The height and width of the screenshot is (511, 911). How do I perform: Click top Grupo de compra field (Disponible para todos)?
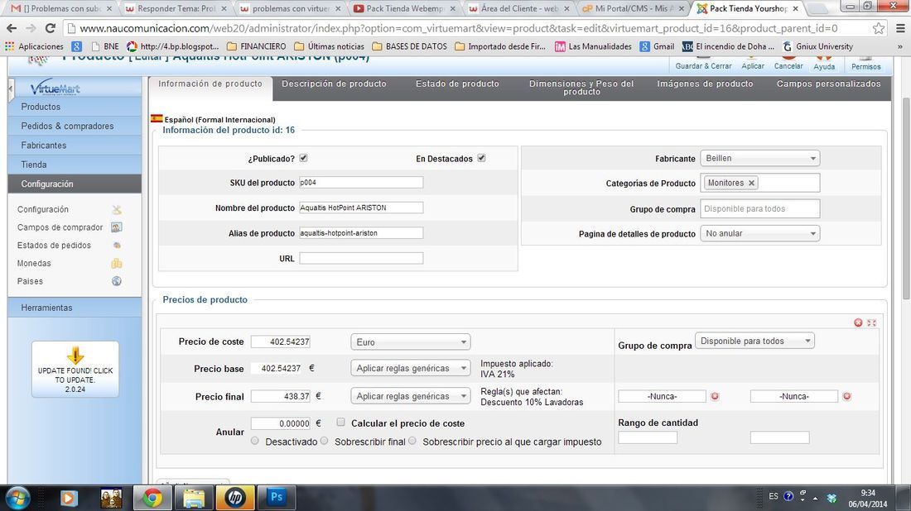click(760, 209)
